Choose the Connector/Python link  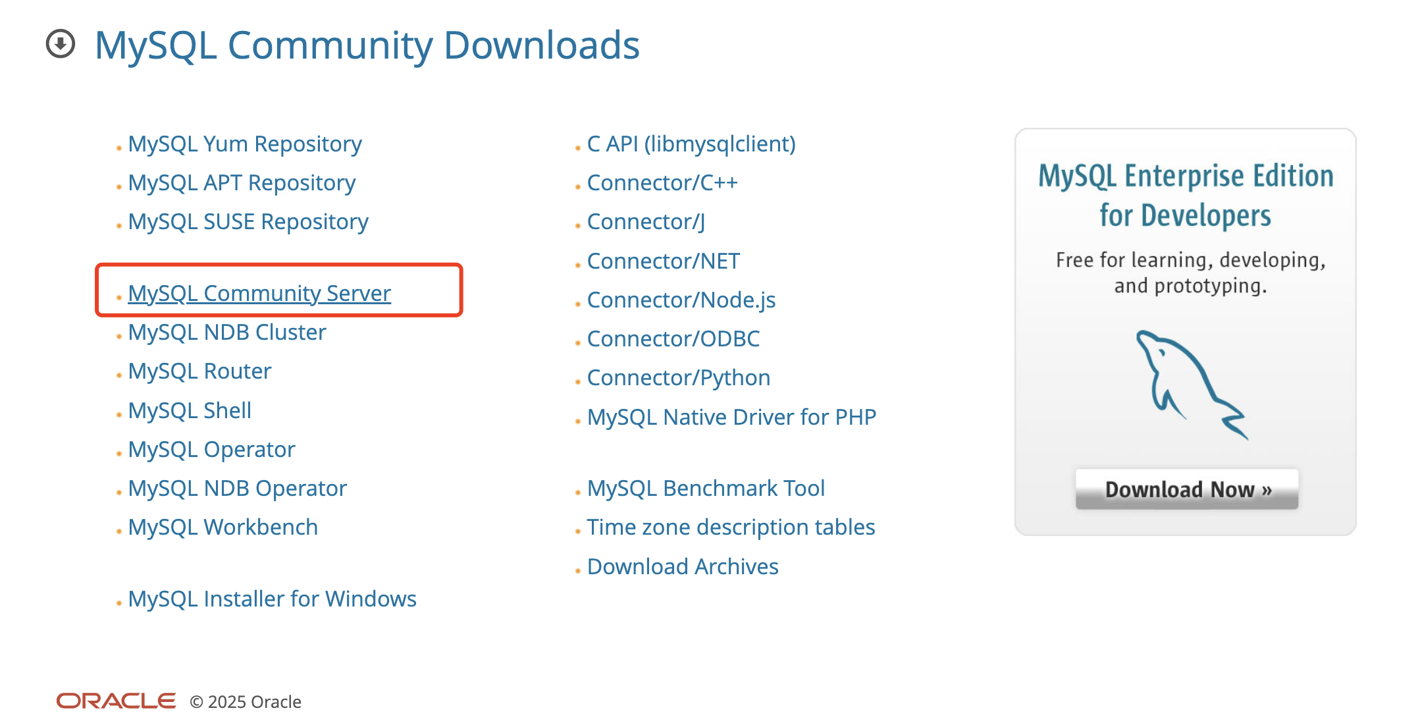tap(679, 377)
